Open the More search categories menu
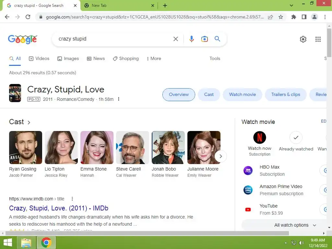 click(154, 59)
